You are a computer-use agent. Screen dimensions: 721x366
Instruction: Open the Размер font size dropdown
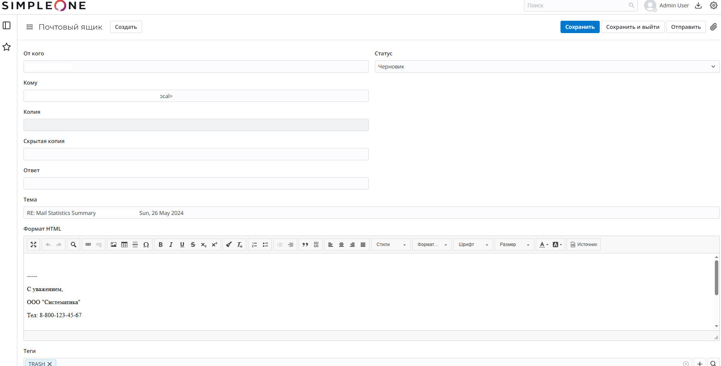click(x=514, y=245)
